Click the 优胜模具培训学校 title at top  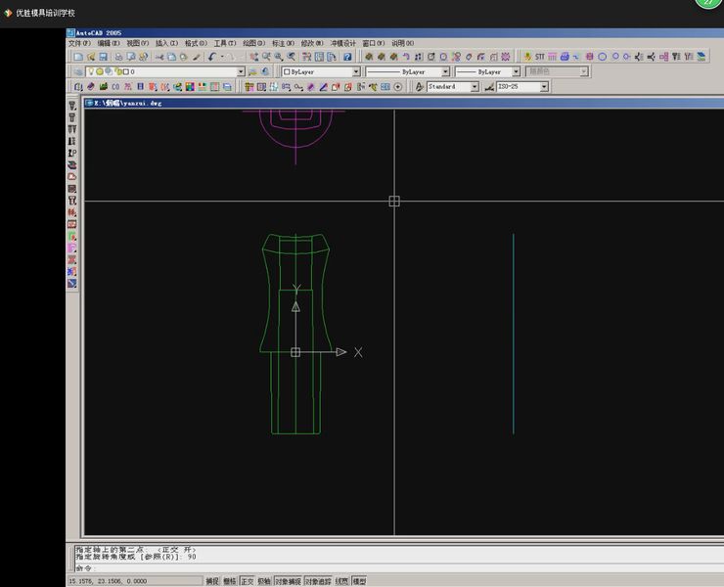45,13
